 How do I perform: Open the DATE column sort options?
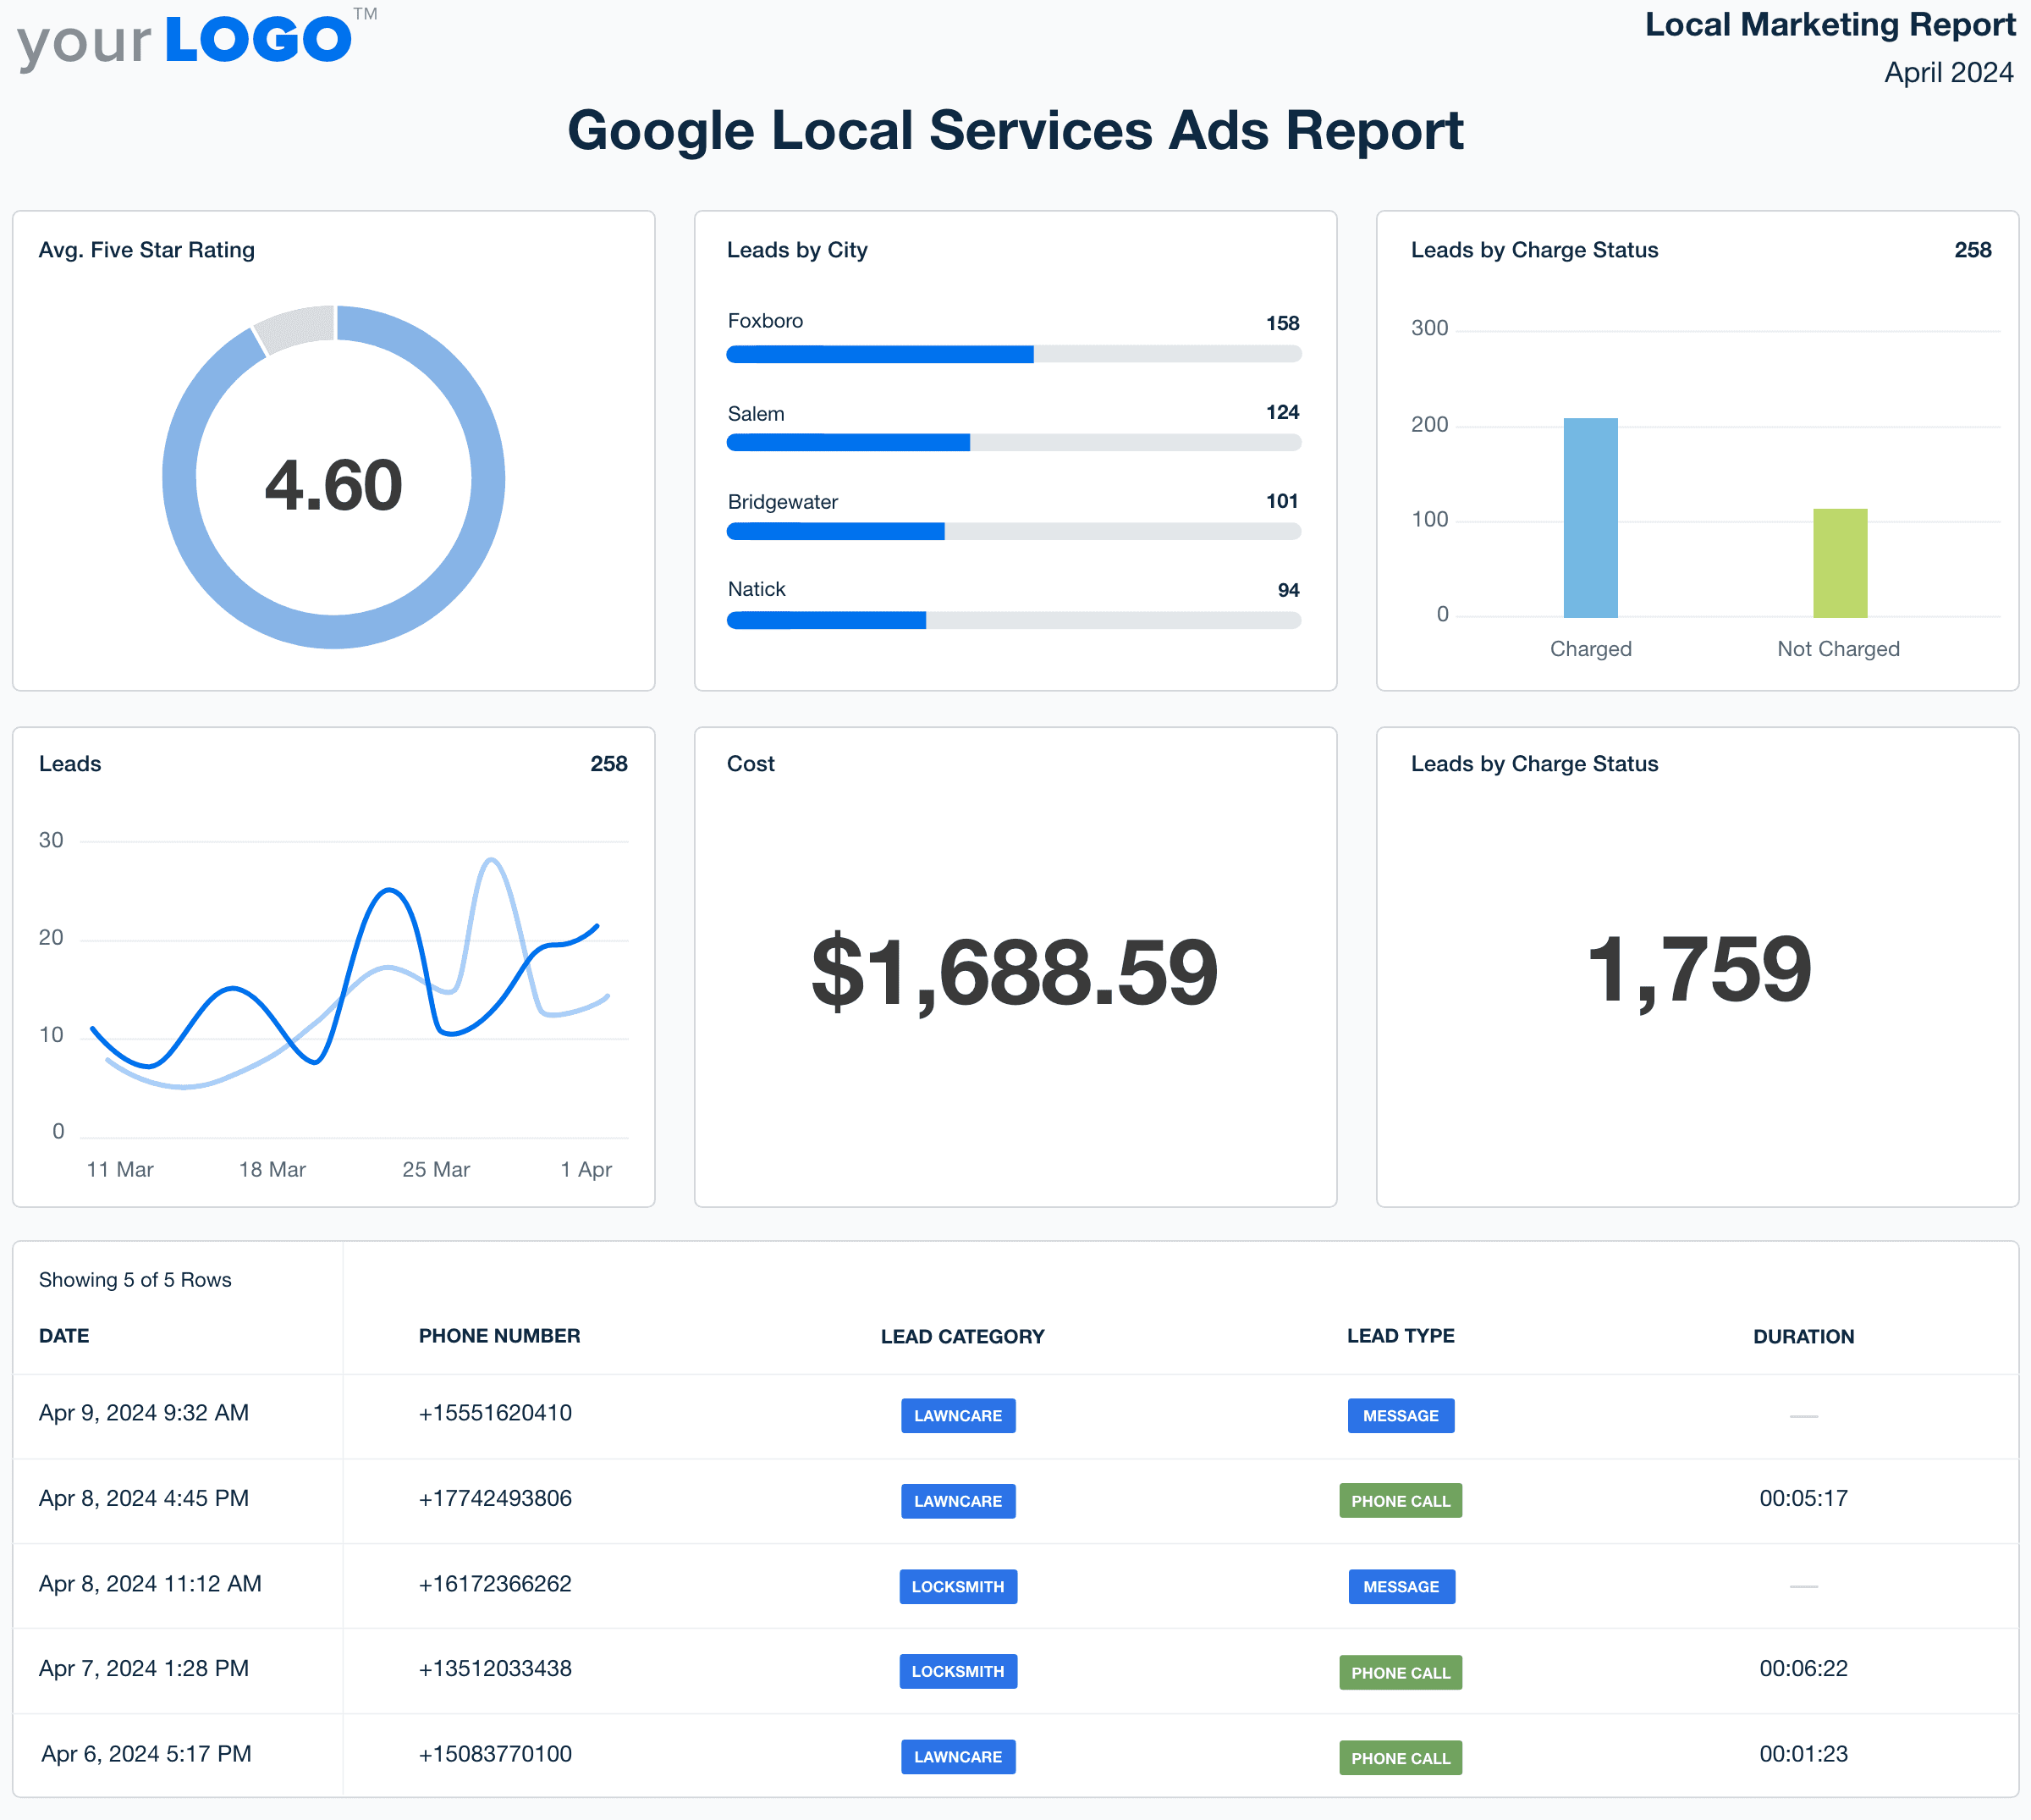click(x=63, y=1336)
